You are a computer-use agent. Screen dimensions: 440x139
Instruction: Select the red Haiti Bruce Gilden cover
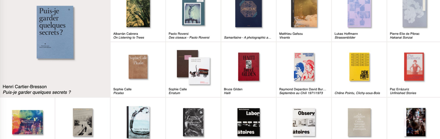click(248, 67)
